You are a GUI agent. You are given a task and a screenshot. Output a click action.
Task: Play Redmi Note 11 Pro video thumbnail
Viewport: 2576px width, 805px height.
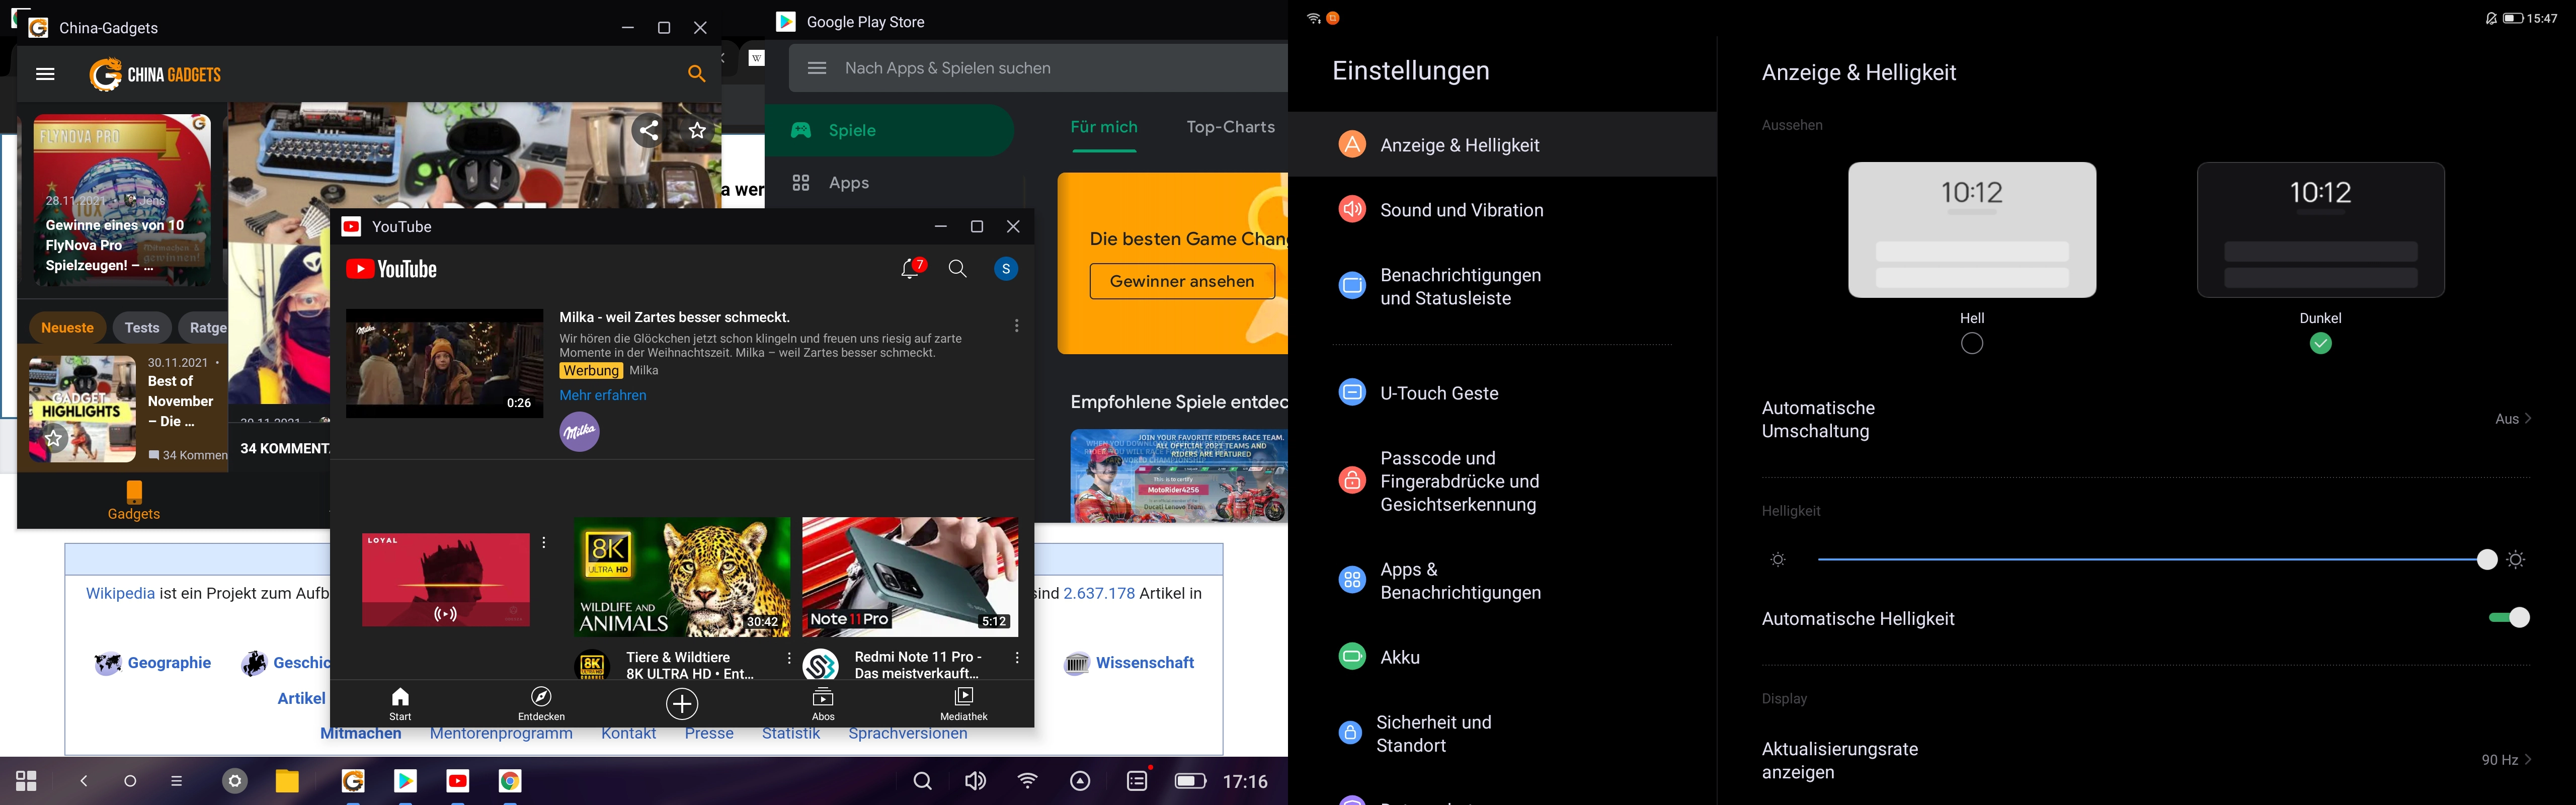(x=910, y=577)
